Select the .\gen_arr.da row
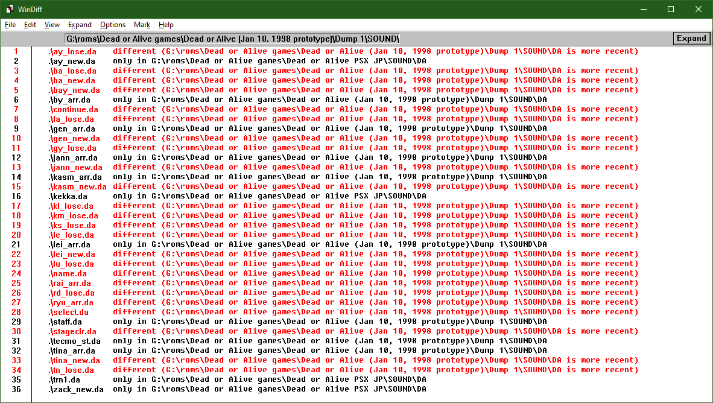Viewport: 713px width, 403px height. pyautogui.click(x=297, y=129)
